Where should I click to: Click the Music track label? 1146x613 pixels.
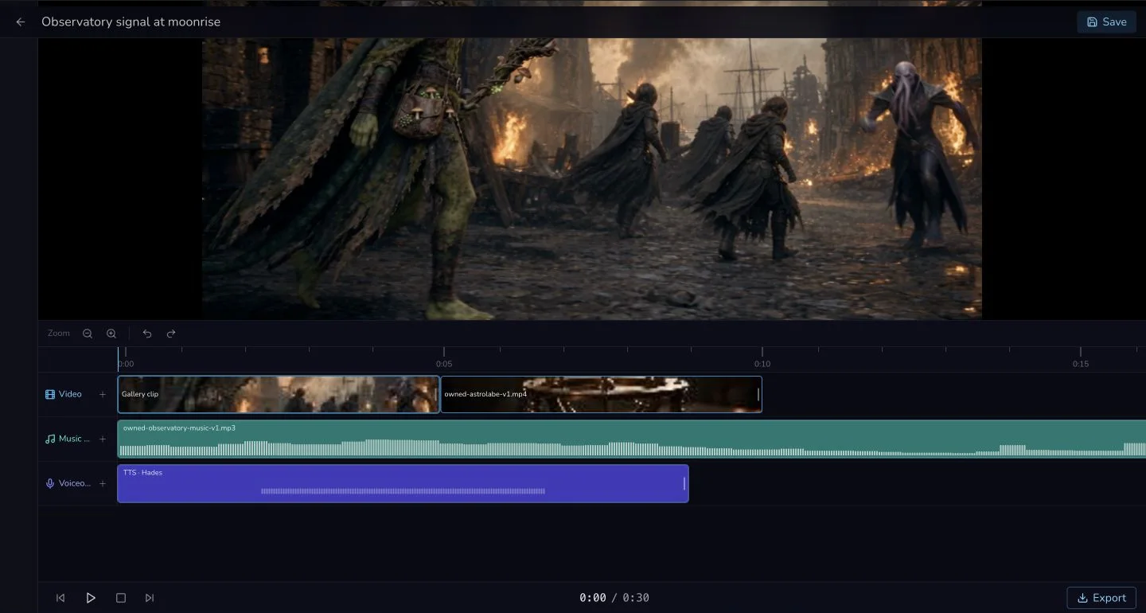(x=75, y=439)
